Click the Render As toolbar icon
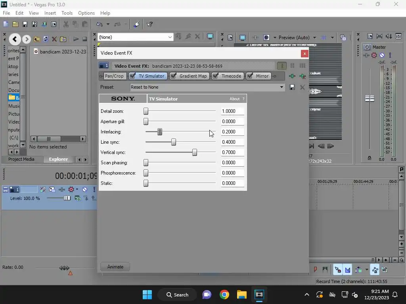The width and height of the screenshot is (406, 304). click(44, 24)
